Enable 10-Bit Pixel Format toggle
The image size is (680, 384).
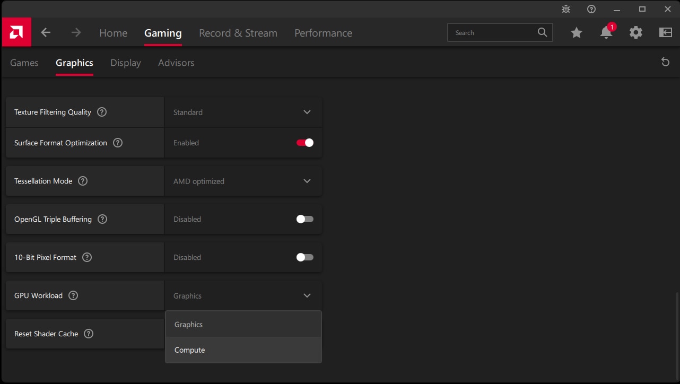click(x=305, y=257)
